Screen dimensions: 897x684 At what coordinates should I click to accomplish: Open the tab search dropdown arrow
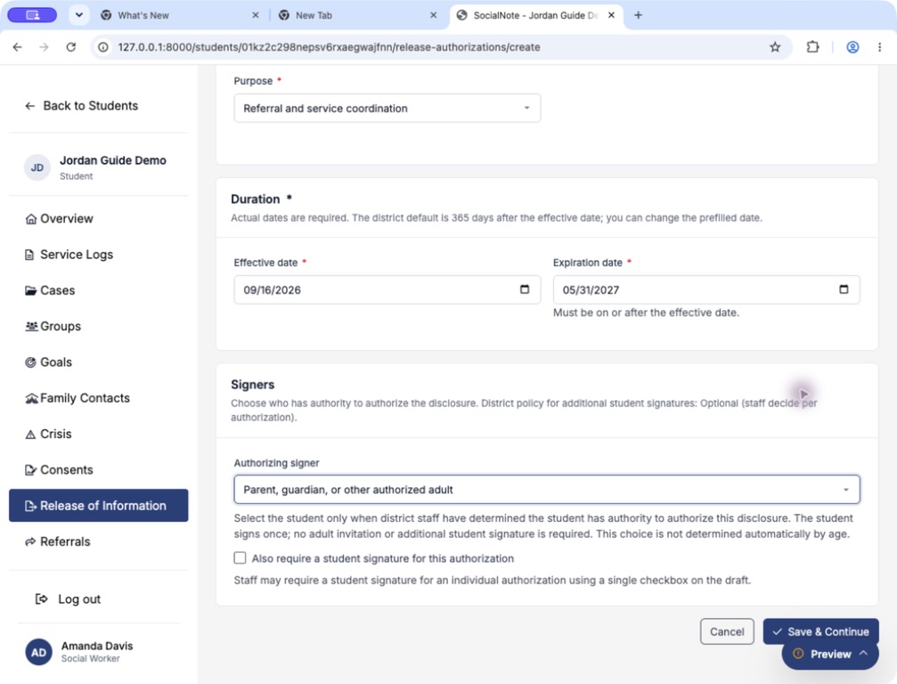(x=79, y=15)
